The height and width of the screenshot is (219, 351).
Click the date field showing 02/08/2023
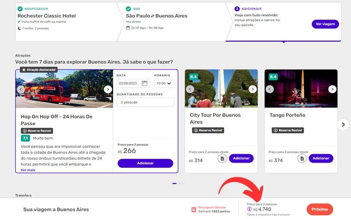(x=133, y=83)
